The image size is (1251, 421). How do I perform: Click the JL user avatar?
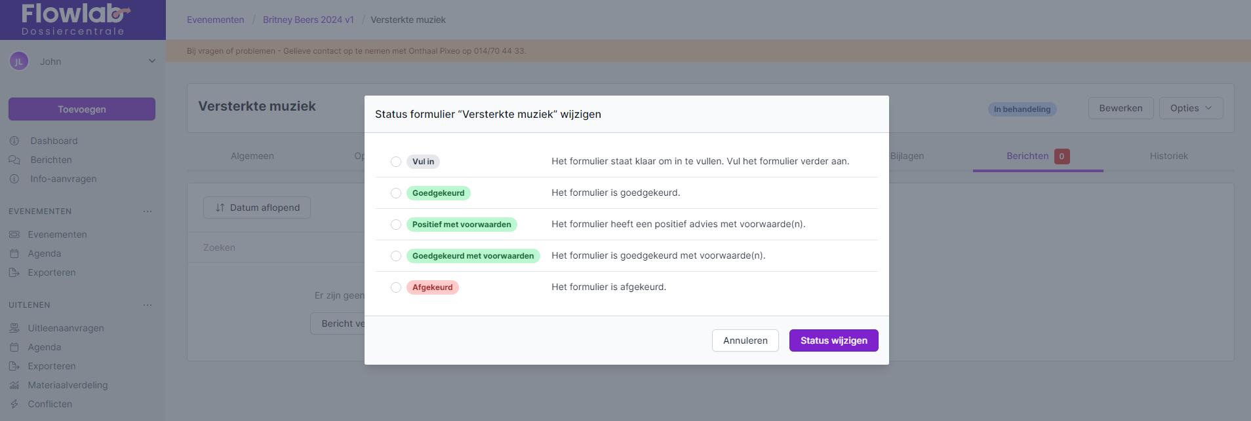coord(19,62)
